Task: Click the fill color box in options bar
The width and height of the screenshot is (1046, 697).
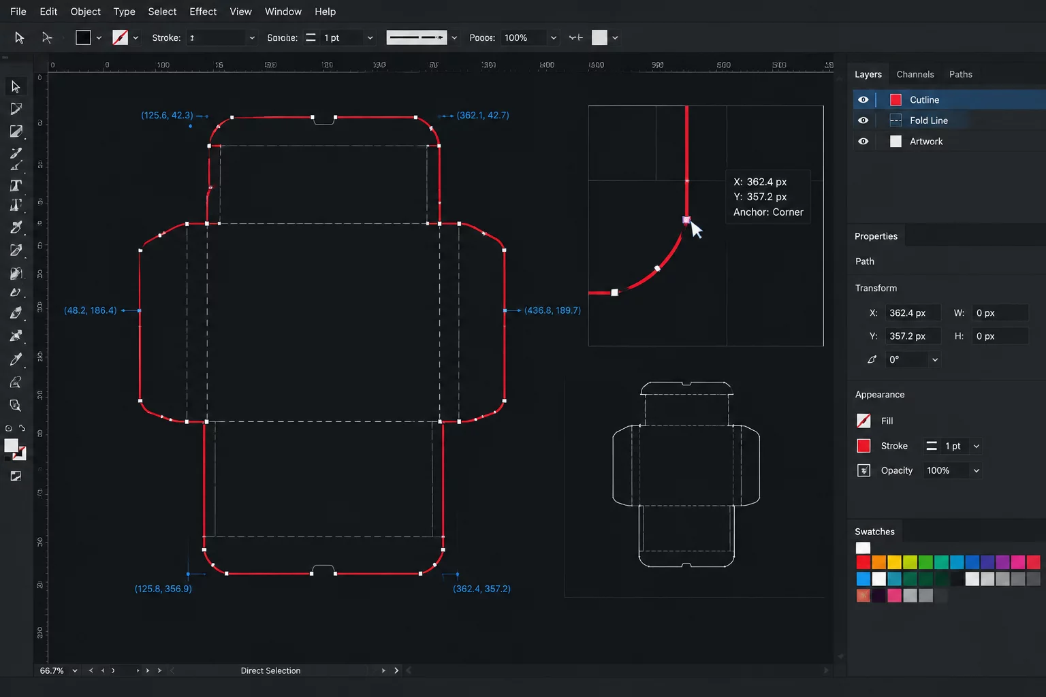Action: pos(83,38)
